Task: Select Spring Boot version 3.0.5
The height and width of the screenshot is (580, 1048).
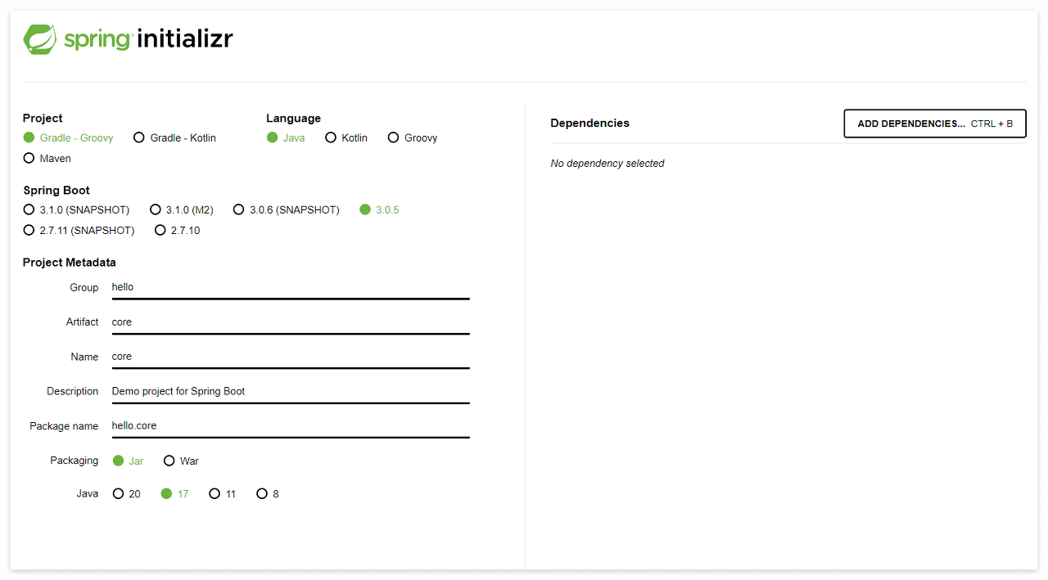Action: click(x=379, y=209)
